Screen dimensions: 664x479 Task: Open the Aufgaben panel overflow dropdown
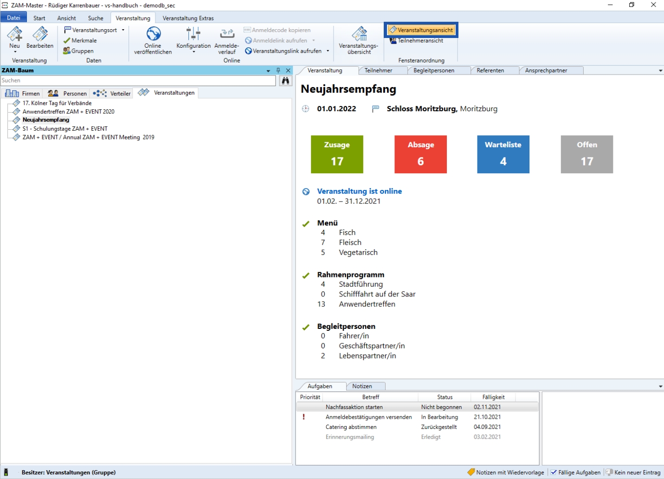pos(660,386)
